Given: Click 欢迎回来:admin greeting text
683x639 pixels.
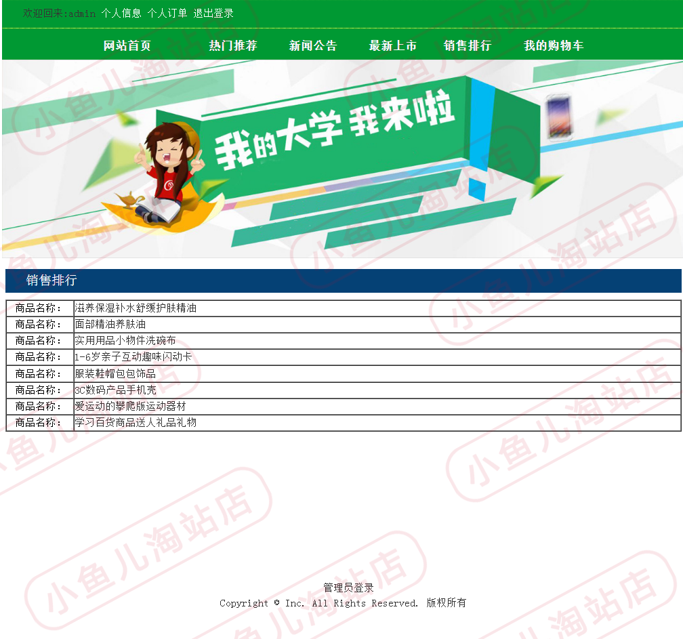Looking at the screenshot, I should [x=59, y=14].
